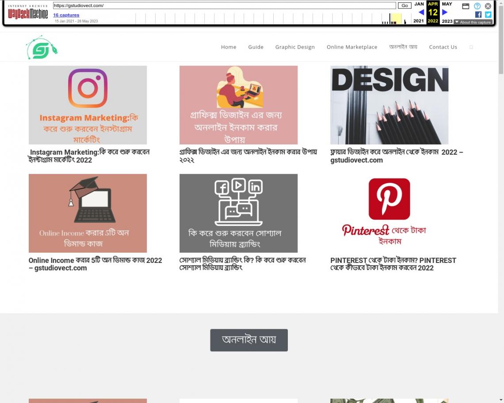504x403 pixels.
Task: Select JAN month in capture navigation
Action: coord(419,4)
